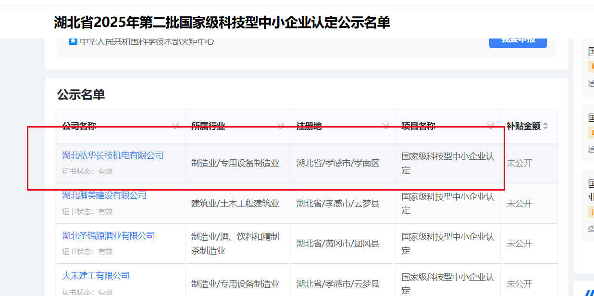The height and width of the screenshot is (296, 594).
Task: Click the 补贴金额 column header label
Action: pyautogui.click(x=523, y=126)
